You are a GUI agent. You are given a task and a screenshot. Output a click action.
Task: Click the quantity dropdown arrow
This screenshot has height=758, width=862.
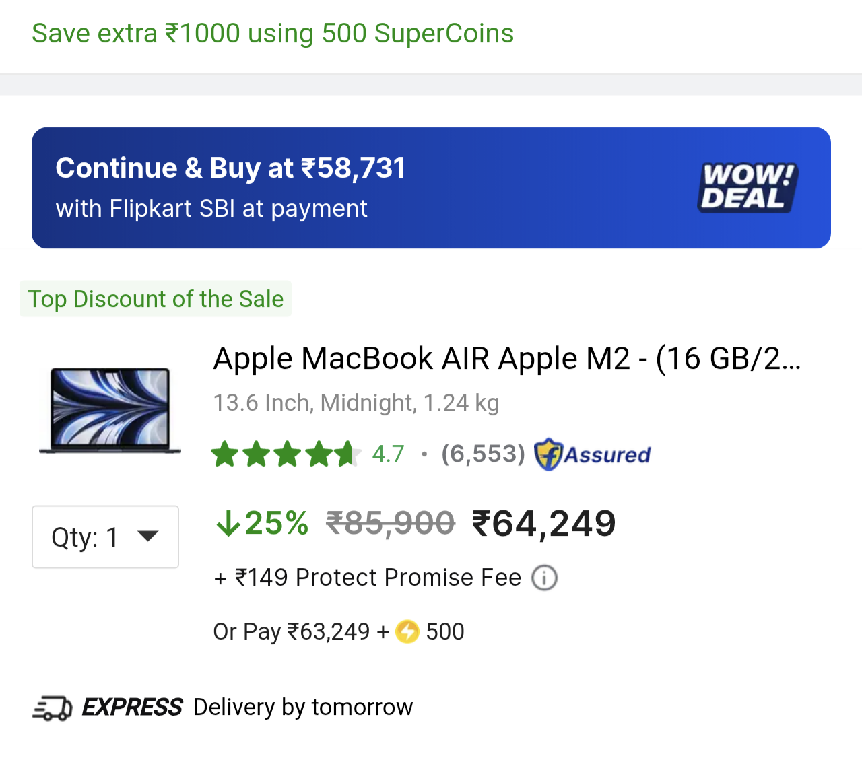(x=147, y=537)
